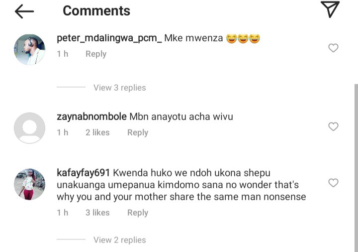View the 3 likes on kafayfay691's comment
This screenshot has height=252, width=358.
click(97, 213)
